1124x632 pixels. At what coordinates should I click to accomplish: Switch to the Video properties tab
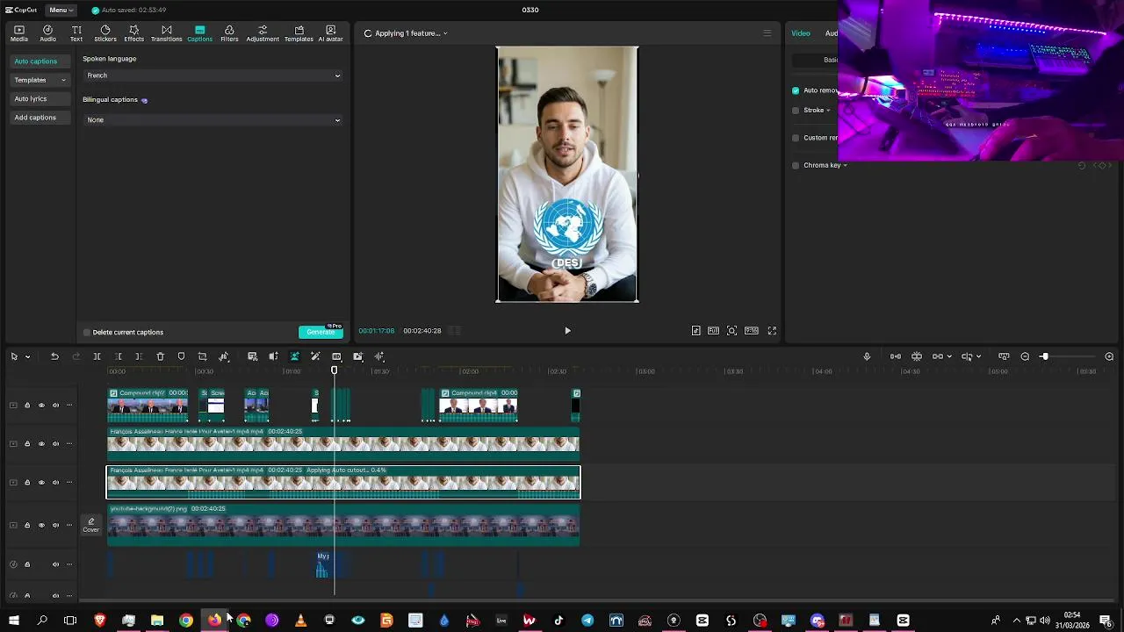[x=801, y=33]
